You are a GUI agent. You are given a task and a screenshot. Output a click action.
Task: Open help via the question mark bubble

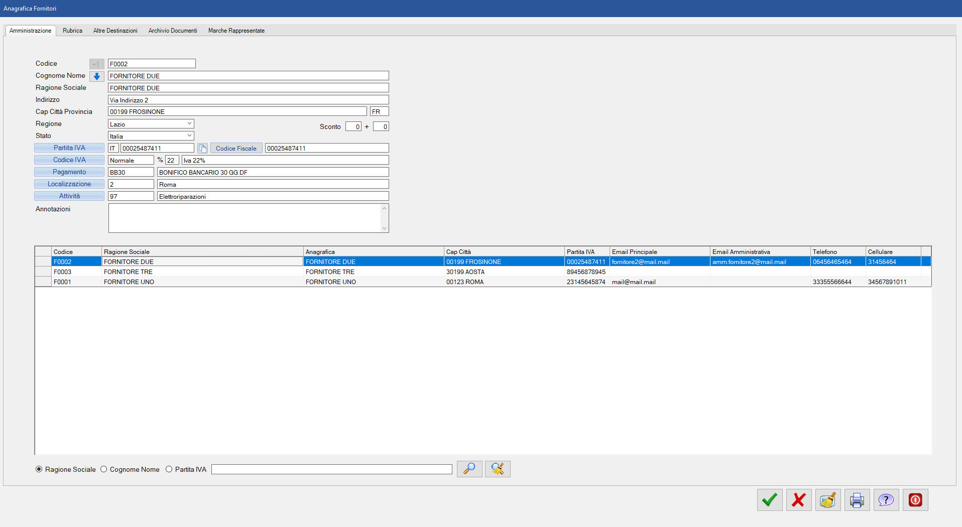[886, 500]
